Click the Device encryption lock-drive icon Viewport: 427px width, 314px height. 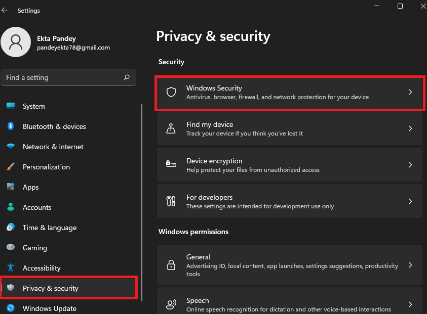(171, 165)
